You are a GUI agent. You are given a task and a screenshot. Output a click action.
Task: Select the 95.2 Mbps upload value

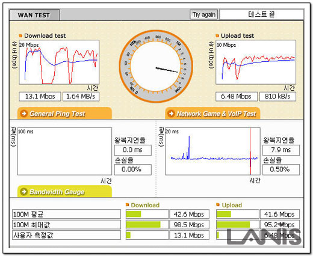click(280, 225)
